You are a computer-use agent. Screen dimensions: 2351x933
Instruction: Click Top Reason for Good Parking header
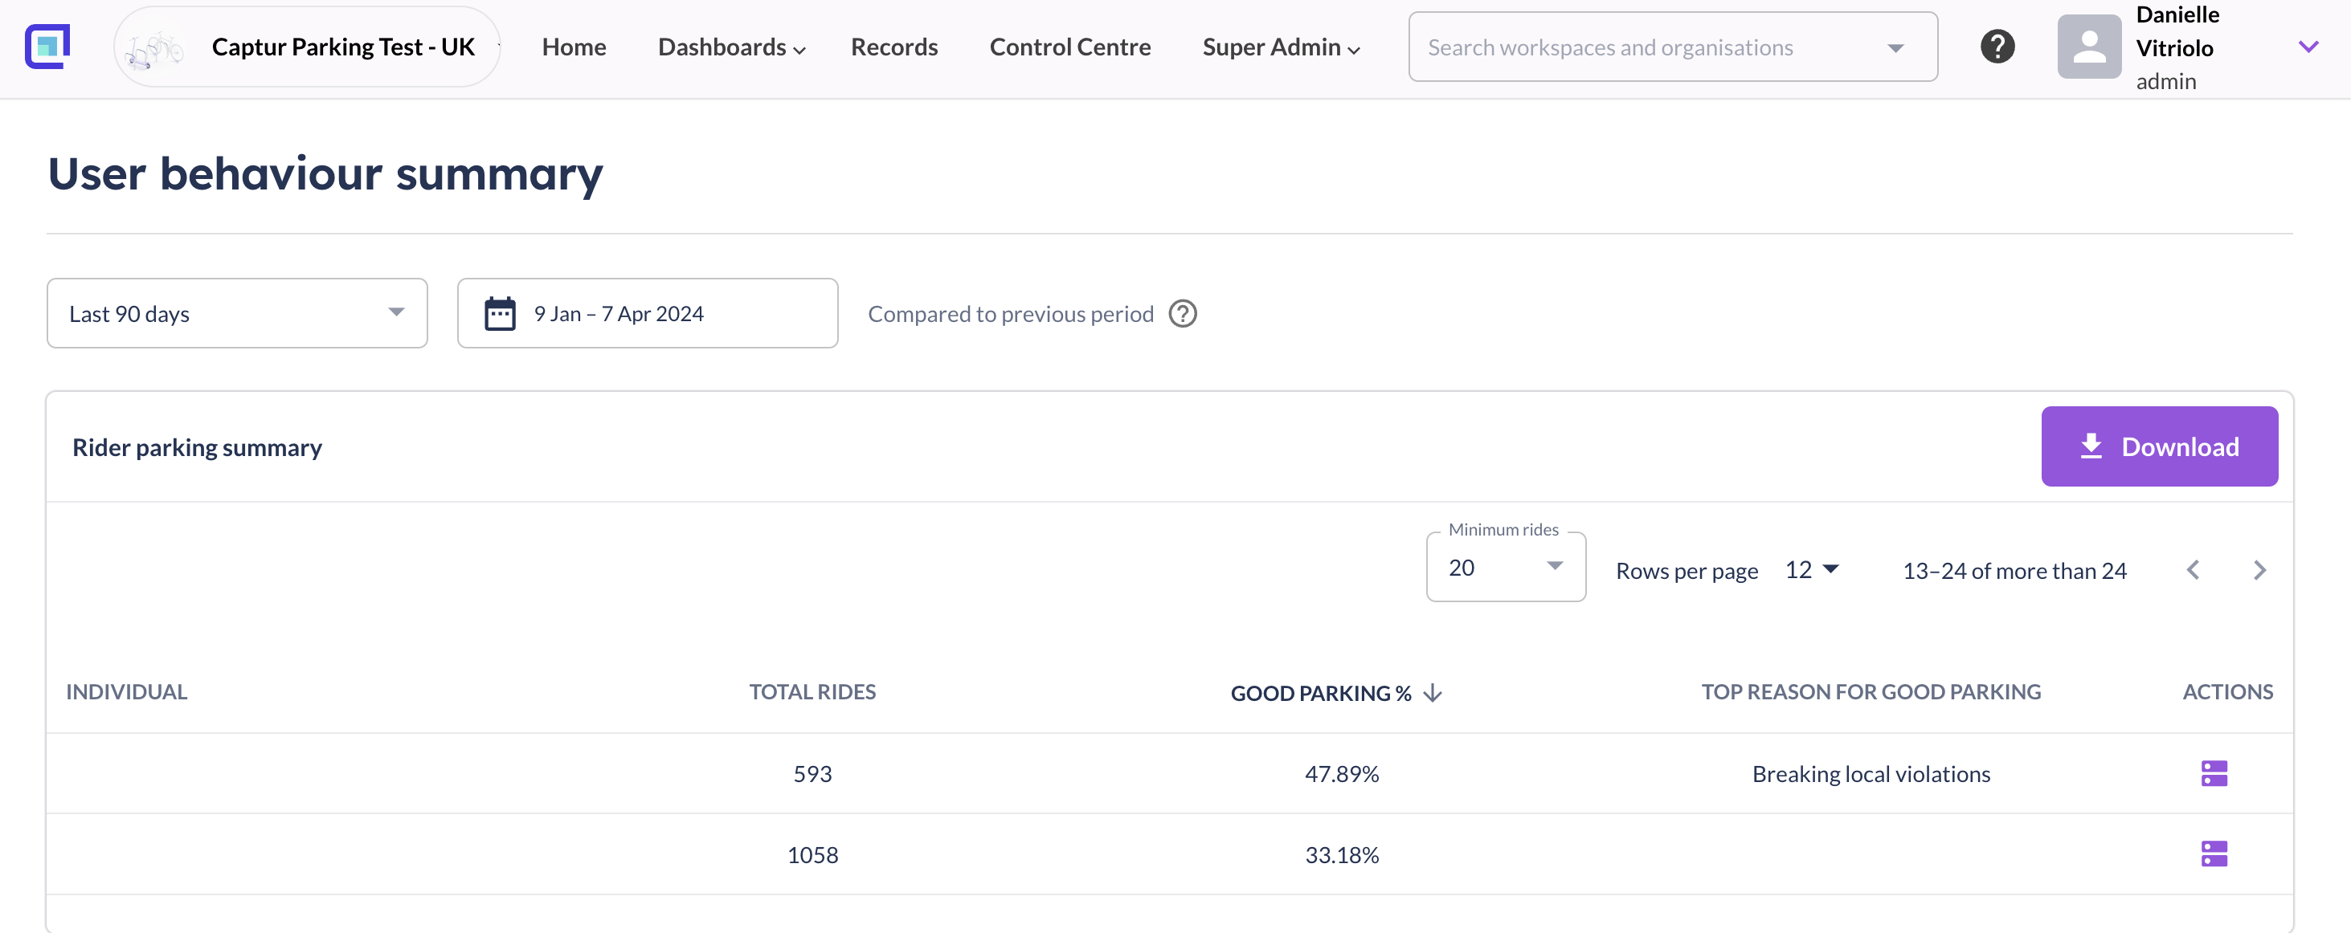pyautogui.click(x=1871, y=692)
